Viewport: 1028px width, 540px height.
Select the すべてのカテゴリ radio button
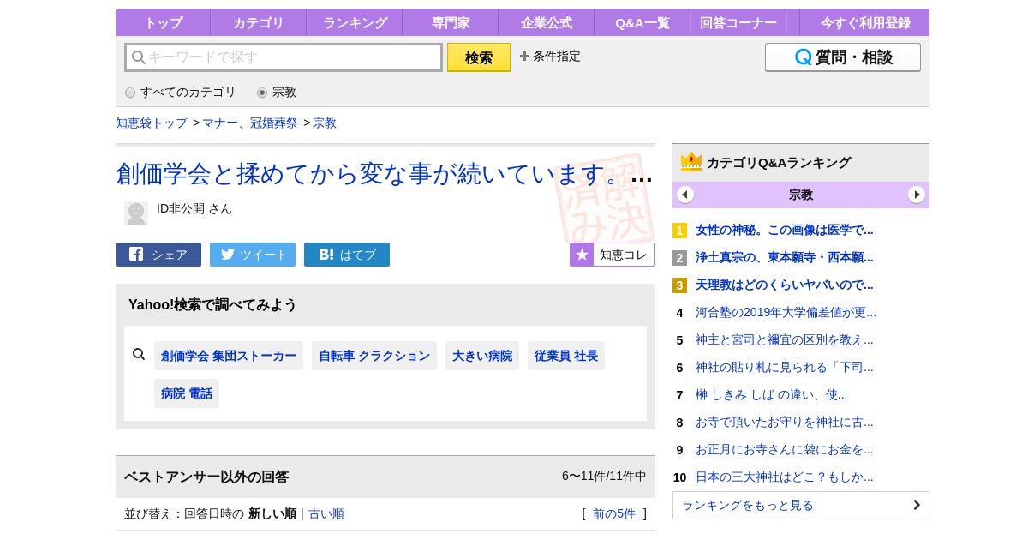130,93
